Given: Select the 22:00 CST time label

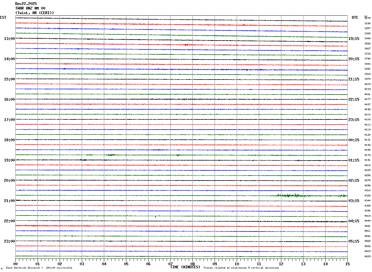Looking at the screenshot, I should click(x=10, y=221).
